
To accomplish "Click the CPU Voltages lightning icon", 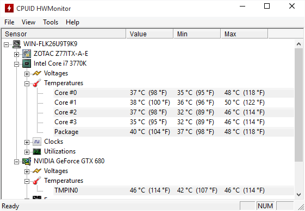I will pyautogui.click(x=37, y=73).
